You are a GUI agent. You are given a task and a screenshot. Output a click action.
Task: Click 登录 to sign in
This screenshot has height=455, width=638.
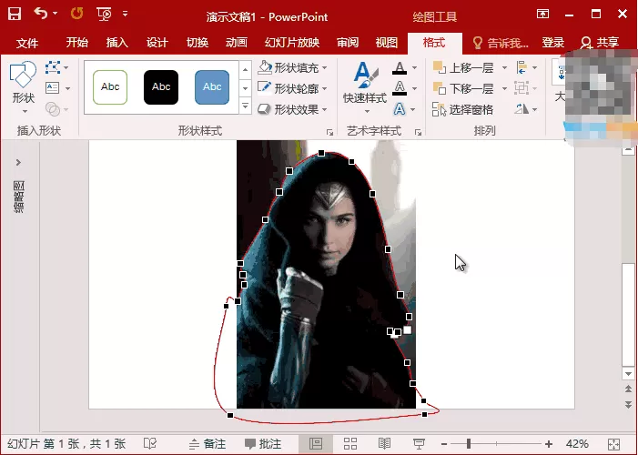point(553,43)
